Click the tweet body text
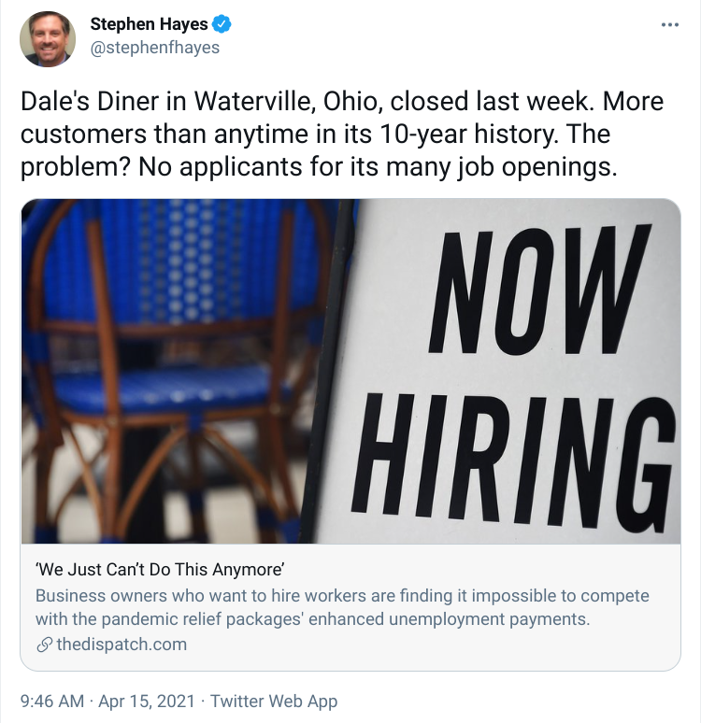This screenshot has height=723, width=701. 342,135
